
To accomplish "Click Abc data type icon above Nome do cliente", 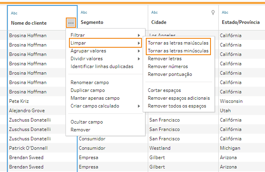I will [x=14, y=13].
